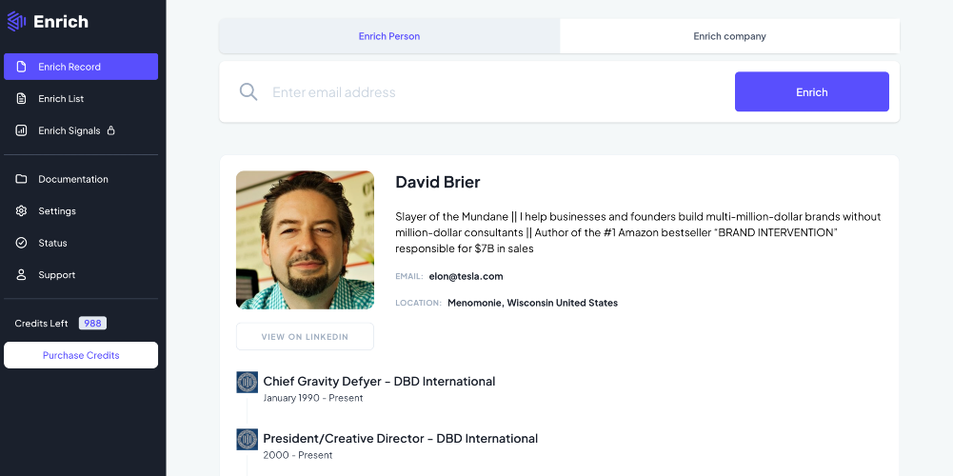The width and height of the screenshot is (953, 476).
Task: Click DBD logo next to Chief Gravity Defyer
Action: [x=247, y=383]
